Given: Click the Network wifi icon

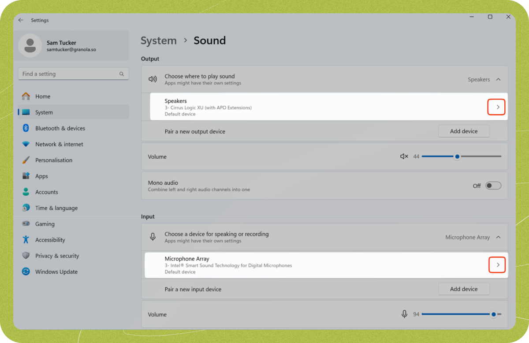Looking at the screenshot, I should [26, 144].
